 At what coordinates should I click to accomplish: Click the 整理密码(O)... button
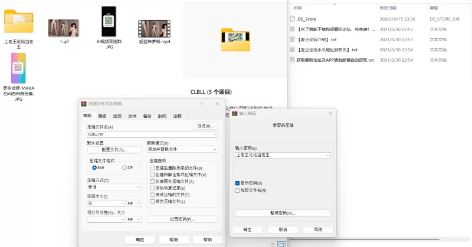(x=283, y=213)
